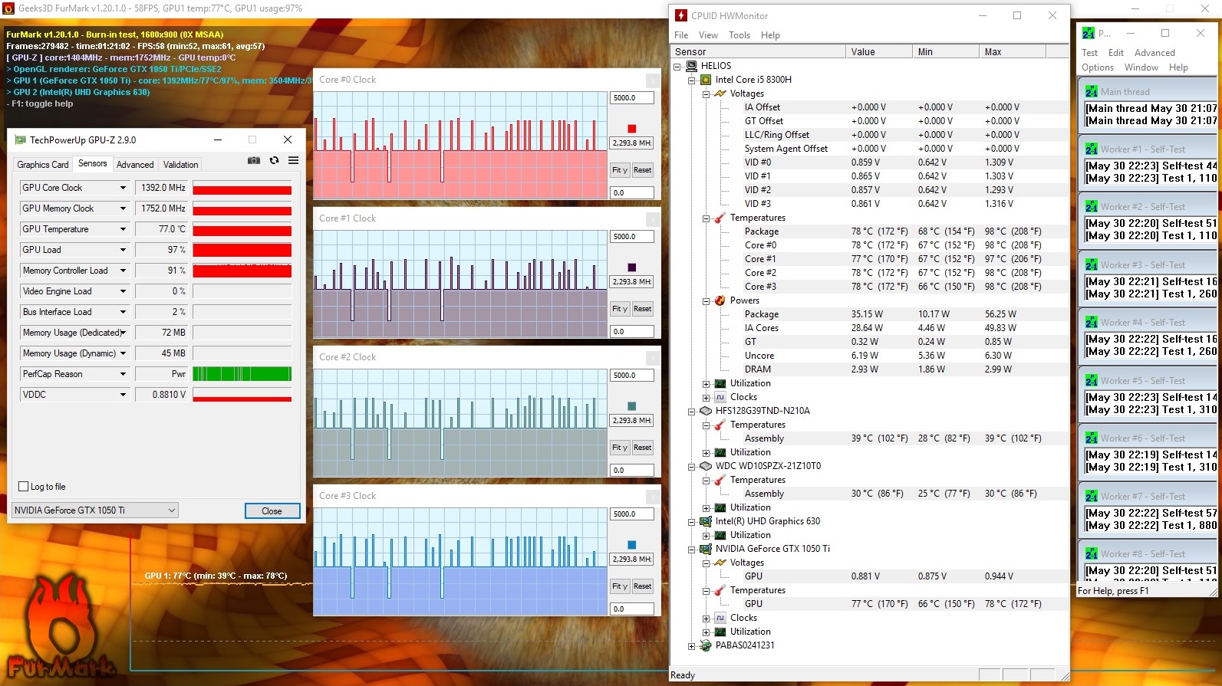Click the CPU Temperatures thermometer icon
This screenshot has width=1222, height=686.
pos(720,218)
